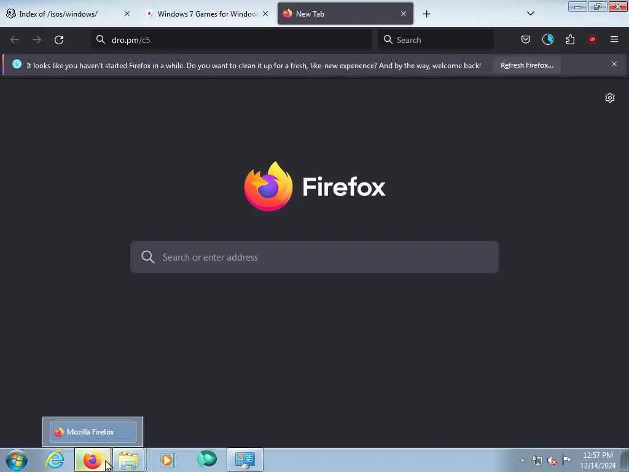Open the Action Center flag icon
This screenshot has height=472, width=629.
point(566,460)
